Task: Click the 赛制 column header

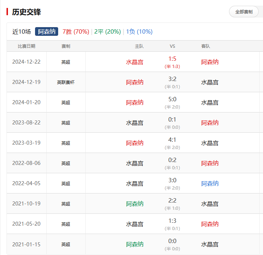Action: point(66,46)
